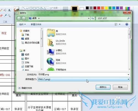Pick the red palette color

99,8
